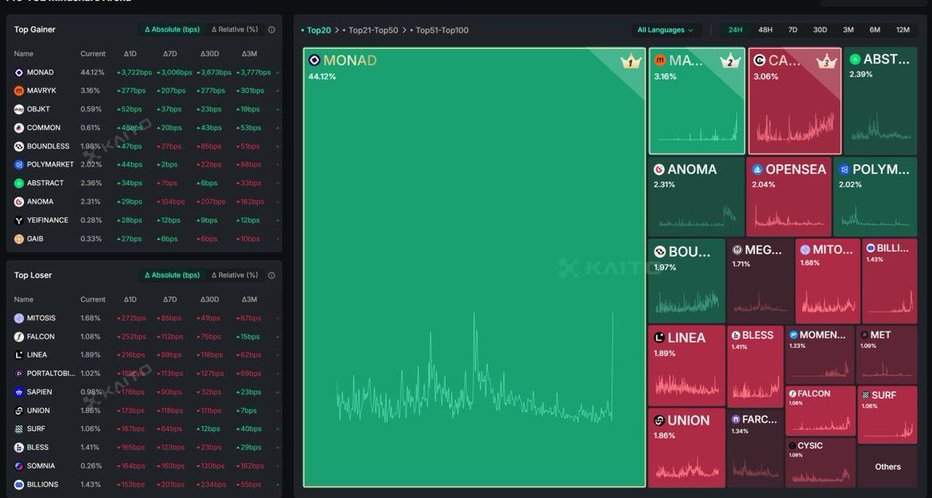This screenshot has width=932, height=498.
Task: Select the 30D timeframe
Action: click(x=820, y=30)
